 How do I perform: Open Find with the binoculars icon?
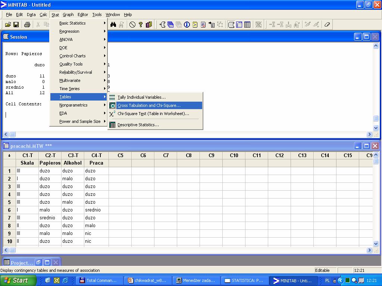click(113, 25)
